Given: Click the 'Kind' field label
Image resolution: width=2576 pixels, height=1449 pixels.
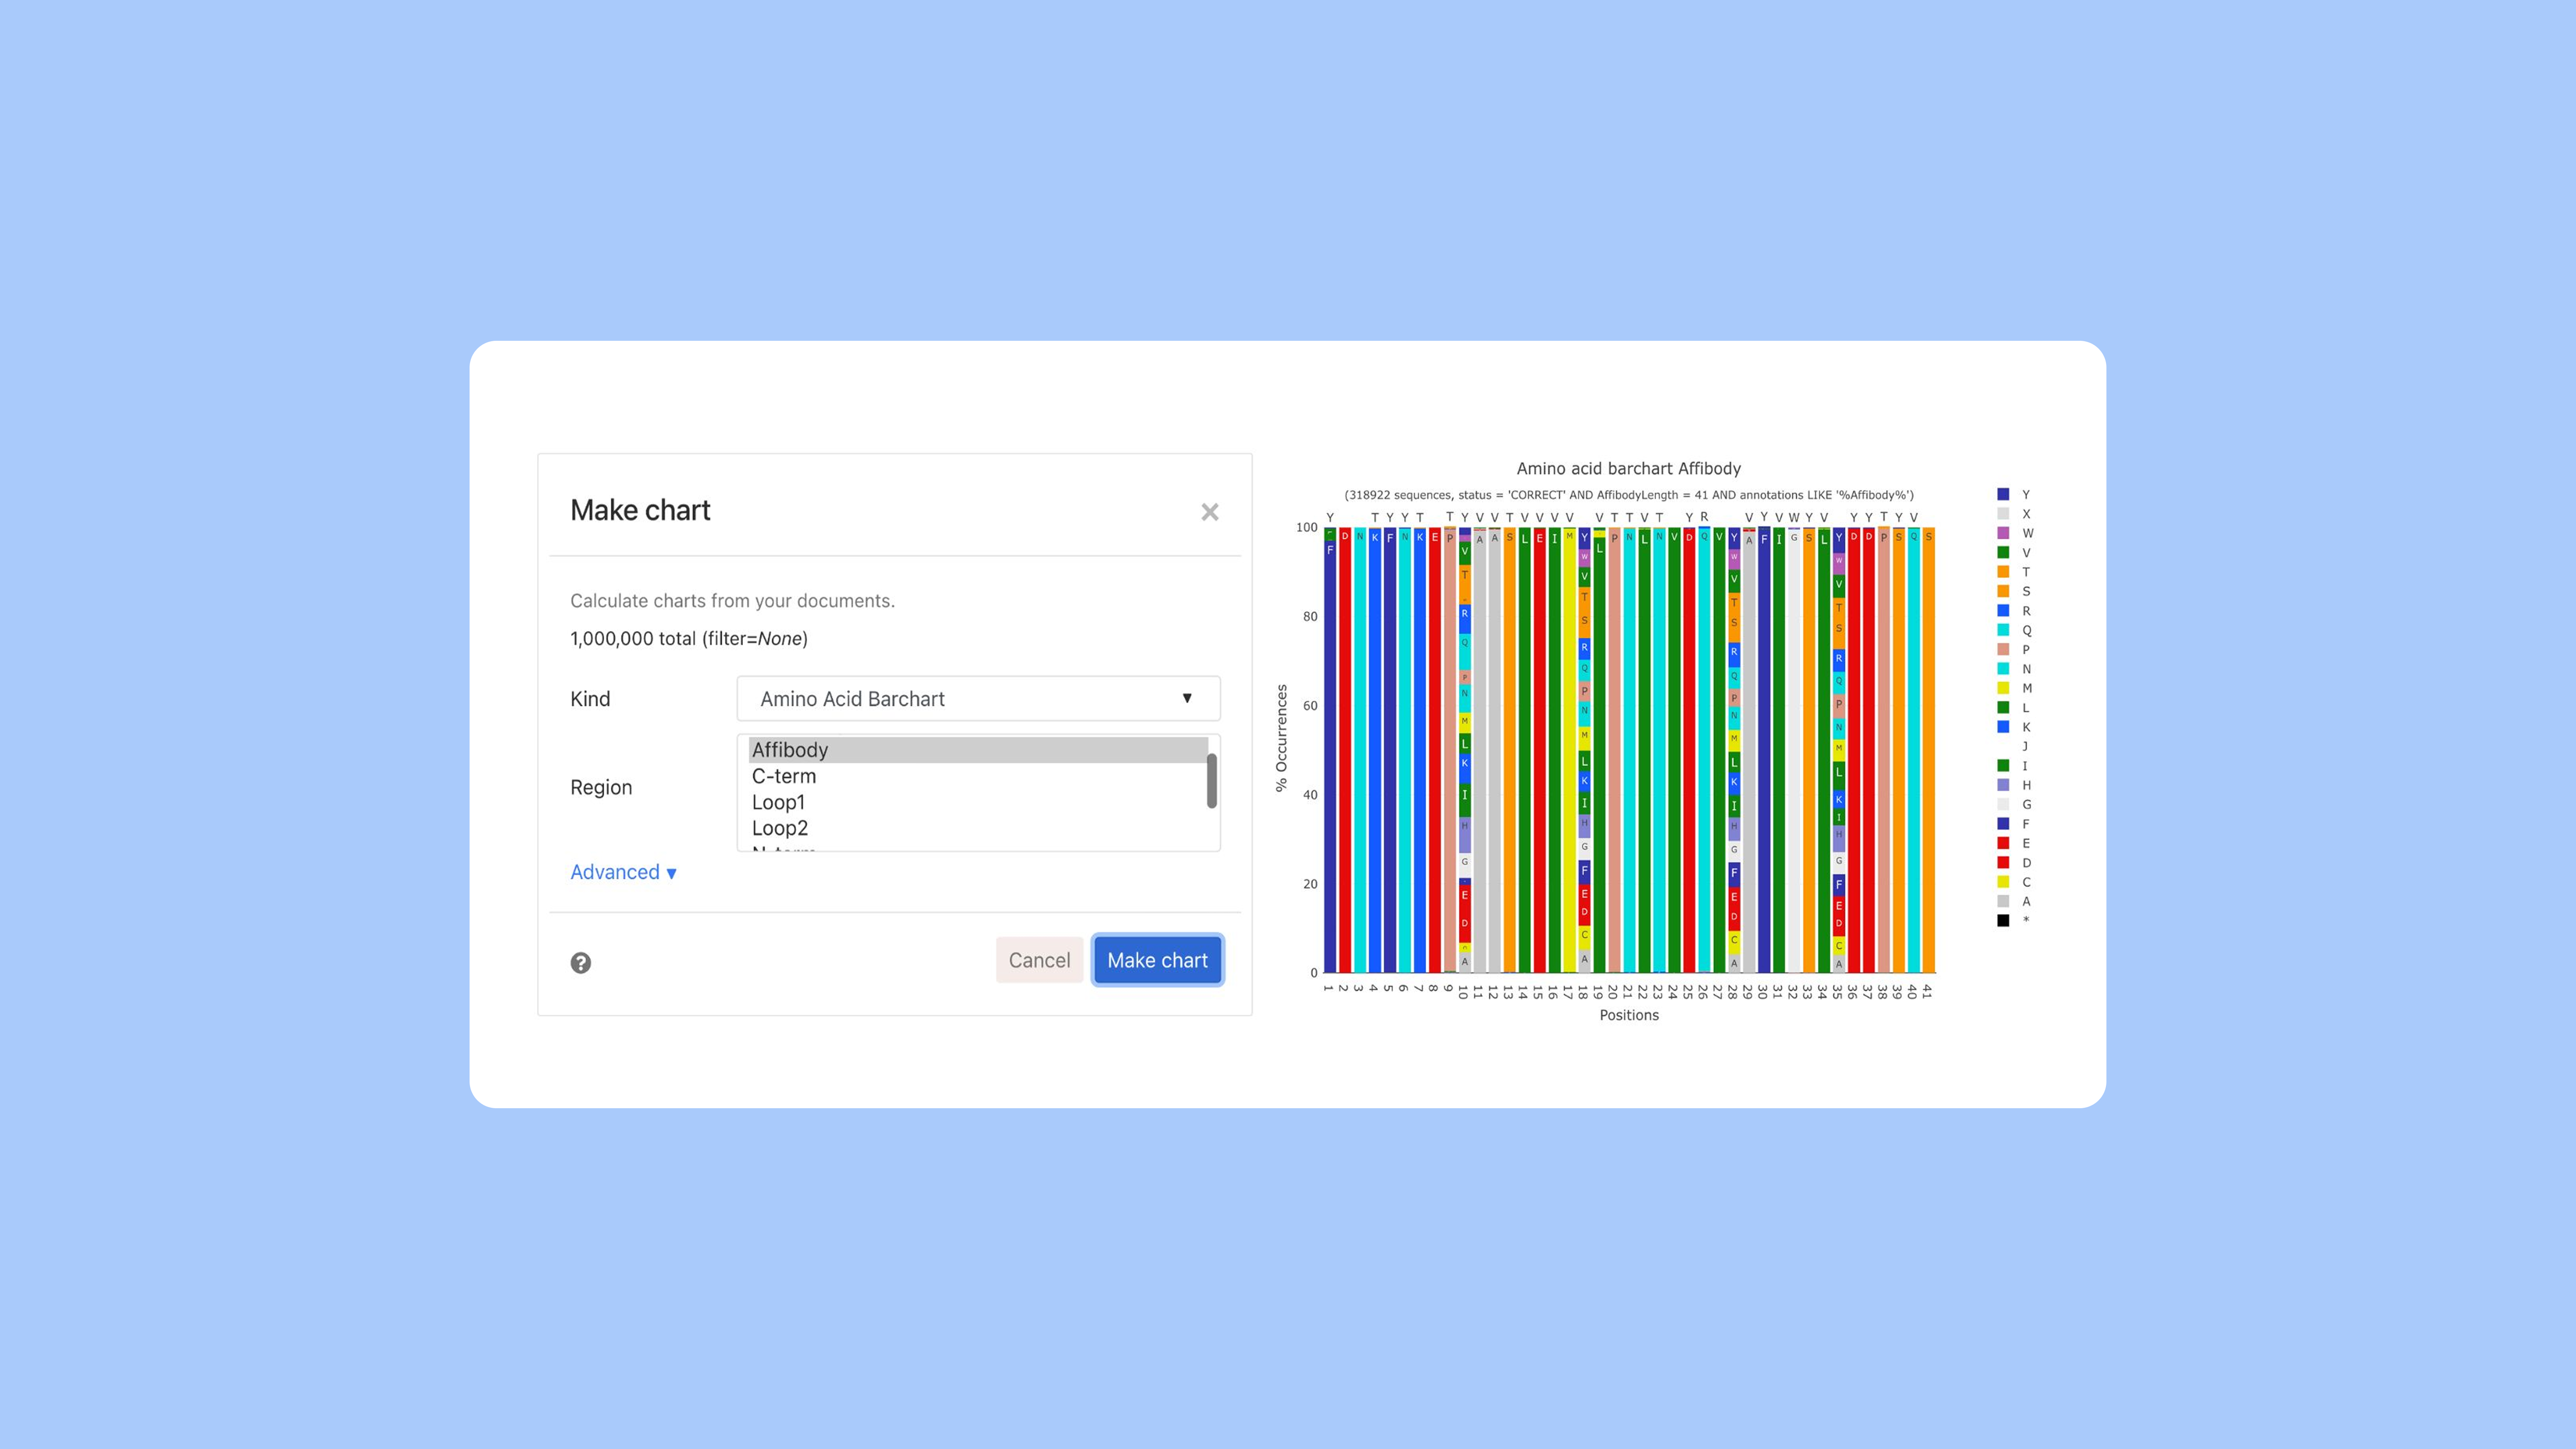Looking at the screenshot, I should click(590, 699).
